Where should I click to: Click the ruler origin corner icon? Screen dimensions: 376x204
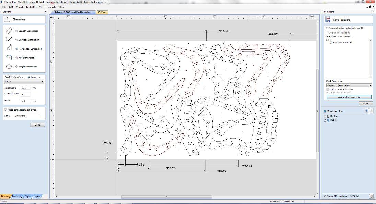tap(52, 17)
